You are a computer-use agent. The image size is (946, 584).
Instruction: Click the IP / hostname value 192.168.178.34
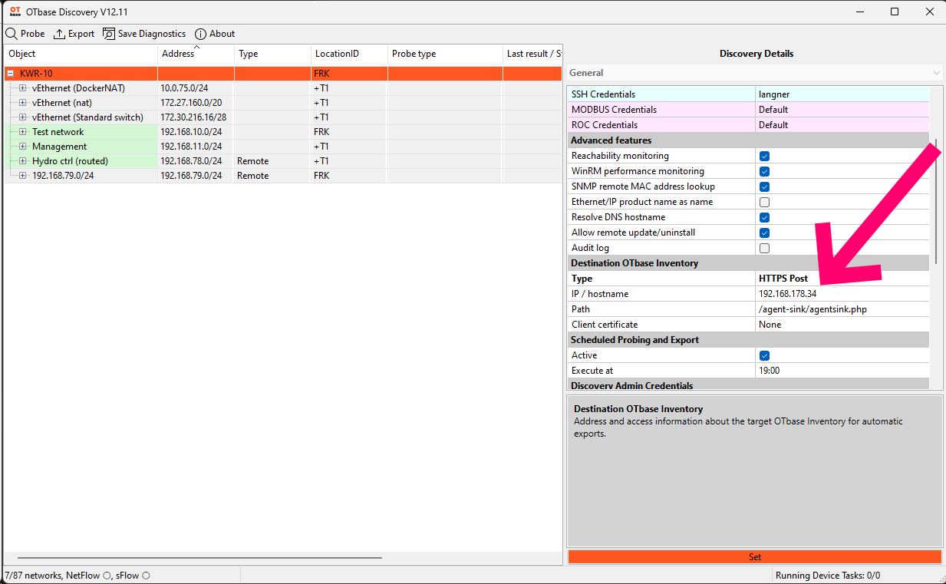pos(788,294)
